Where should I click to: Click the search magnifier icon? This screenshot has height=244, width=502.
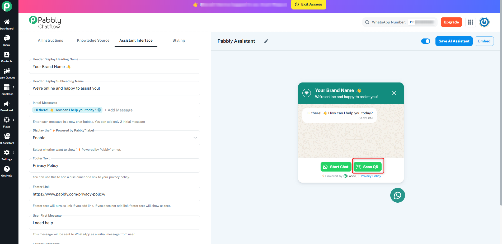[367, 22]
